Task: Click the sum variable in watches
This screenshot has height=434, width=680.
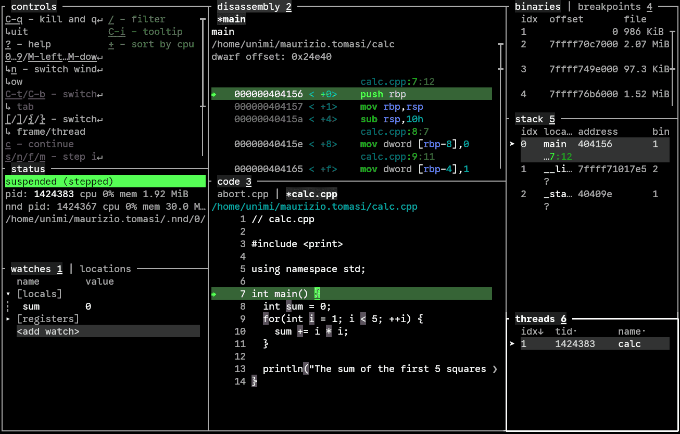Action: tap(31, 307)
